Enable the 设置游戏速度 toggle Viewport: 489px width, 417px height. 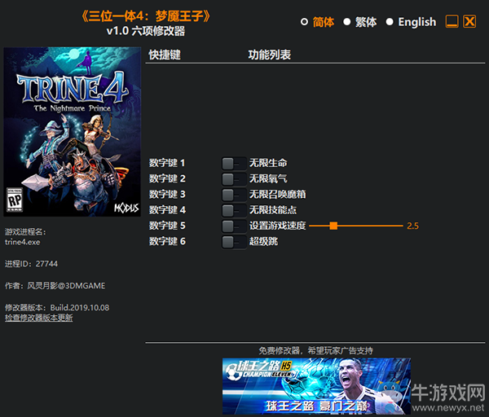tap(234, 226)
